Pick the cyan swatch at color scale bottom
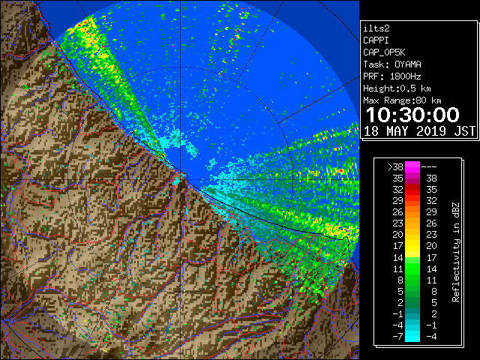The image size is (480, 360). click(x=412, y=337)
